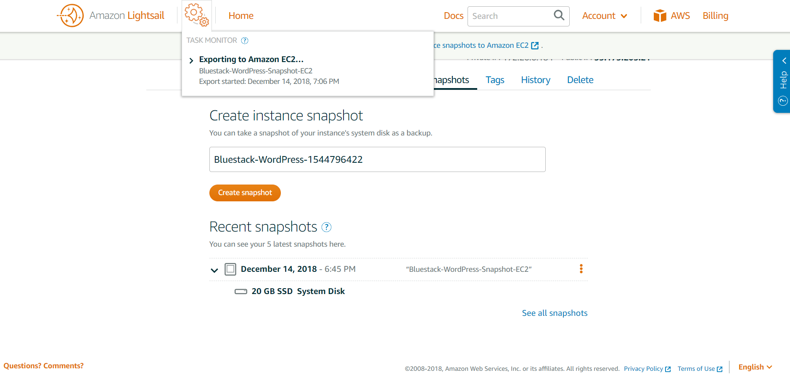The width and height of the screenshot is (790, 375).
Task: Click the Export started December 14 text
Action: pyautogui.click(x=269, y=81)
